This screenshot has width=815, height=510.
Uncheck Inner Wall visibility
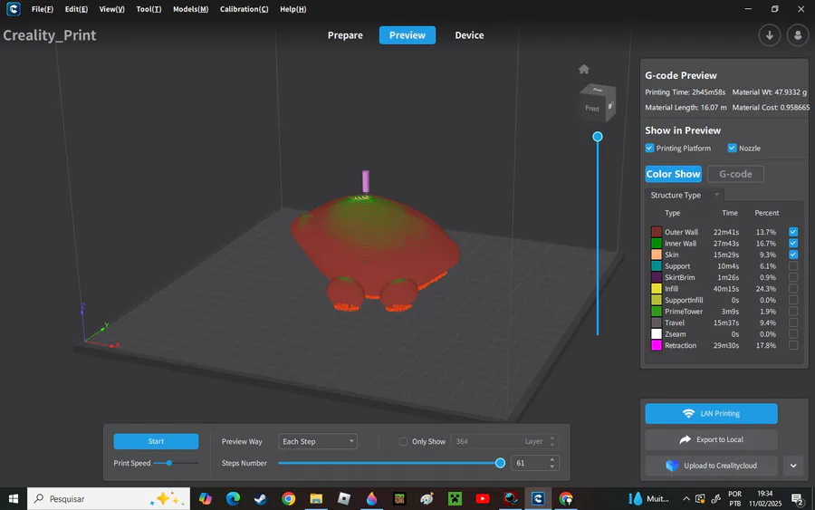point(793,244)
